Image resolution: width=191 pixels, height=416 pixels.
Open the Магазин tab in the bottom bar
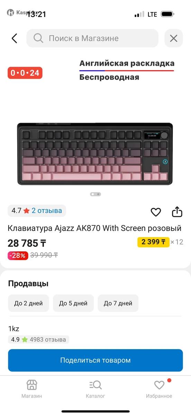coord(32,389)
